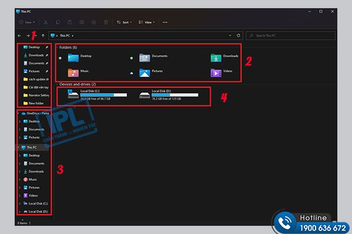352x234 pixels.
Task: Click the Copy icon in toolbar
Action: [57, 22]
